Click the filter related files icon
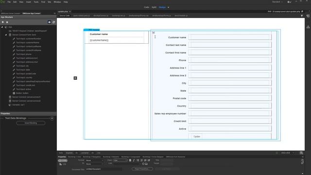Viewport: 311px width, 175px height. tap(302, 16)
